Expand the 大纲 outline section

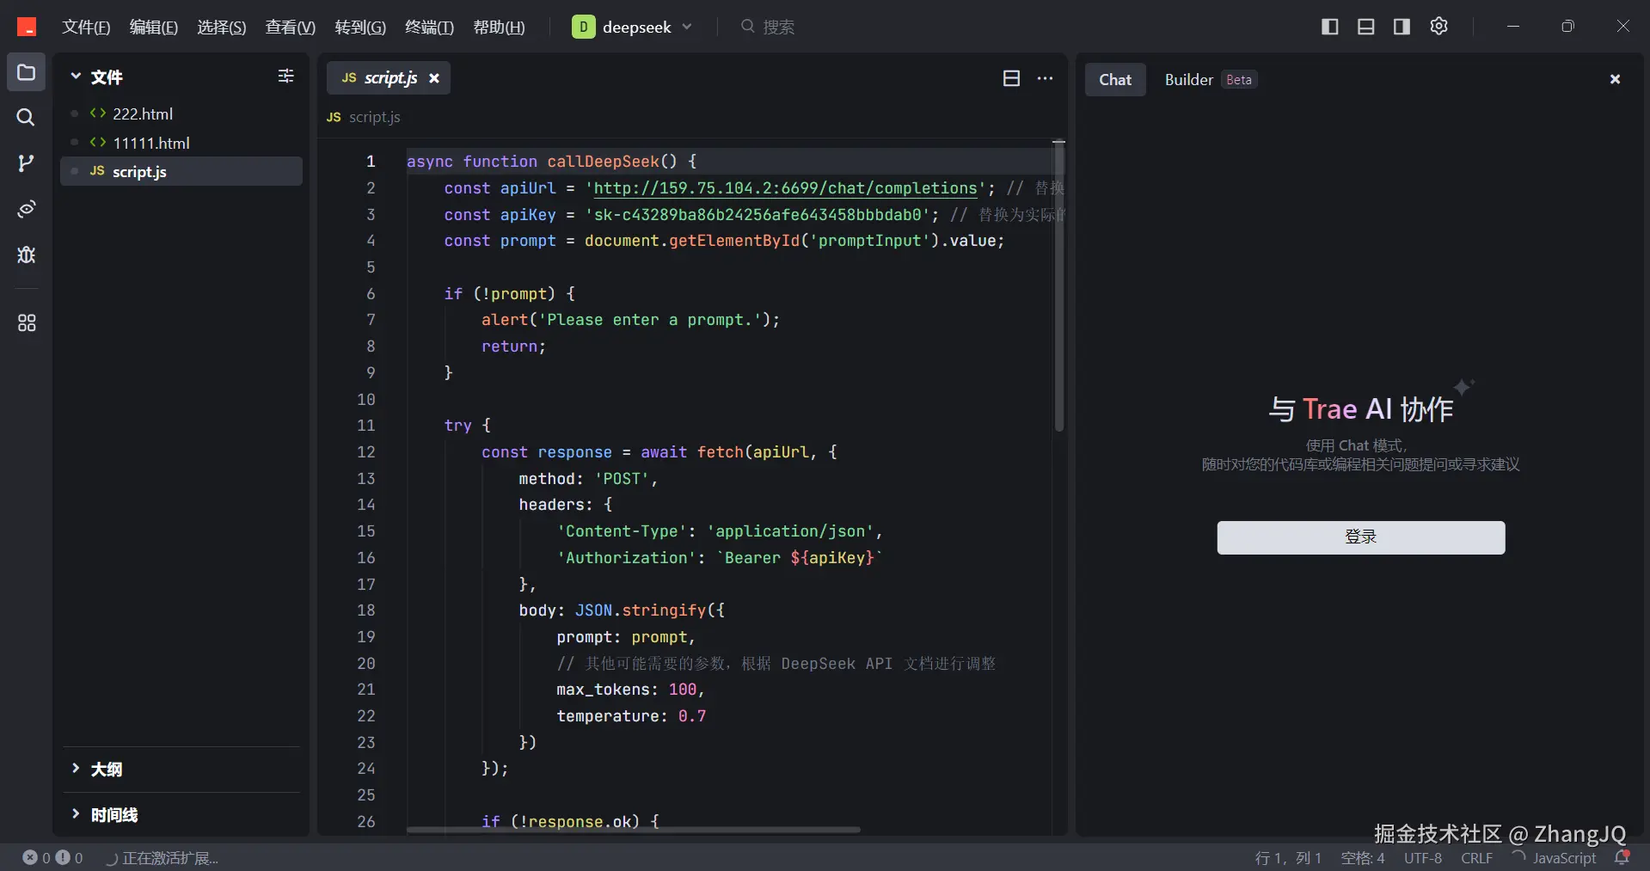tap(107, 769)
